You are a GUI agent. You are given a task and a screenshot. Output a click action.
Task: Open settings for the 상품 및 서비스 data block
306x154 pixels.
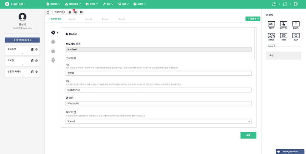(37, 72)
